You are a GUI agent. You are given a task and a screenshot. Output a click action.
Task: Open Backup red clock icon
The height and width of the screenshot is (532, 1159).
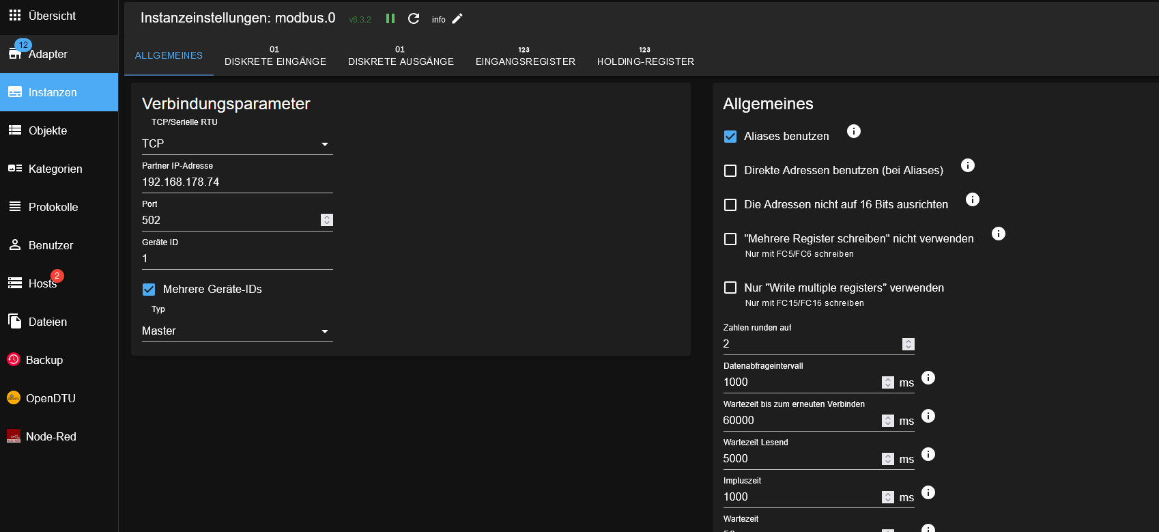(x=14, y=359)
